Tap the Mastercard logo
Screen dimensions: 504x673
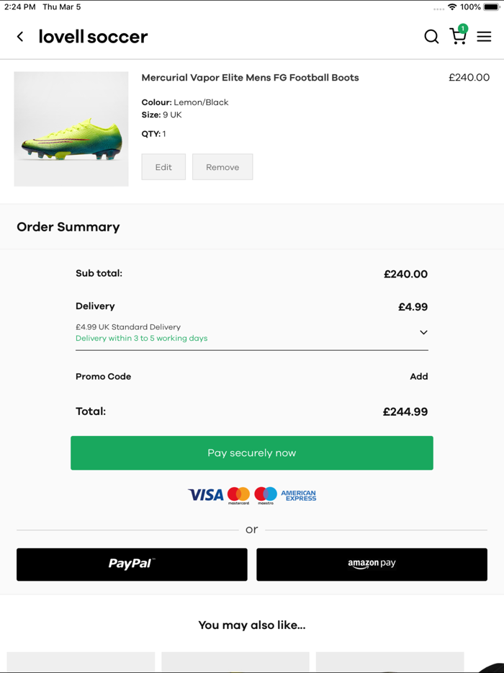pos(238,495)
